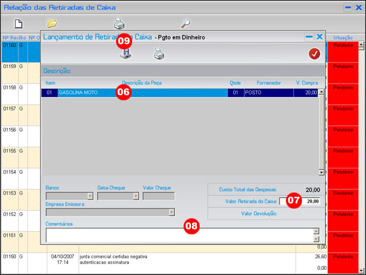Click the red checkmark confirm icon
366x275 pixels.
coord(314,54)
